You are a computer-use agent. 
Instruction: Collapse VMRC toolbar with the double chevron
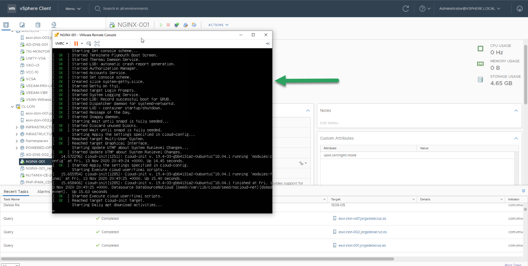tap(268, 43)
